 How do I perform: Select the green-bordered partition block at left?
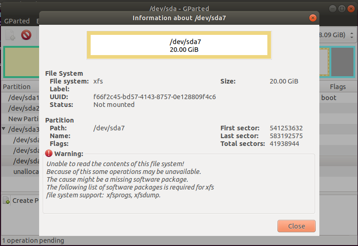(21, 62)
